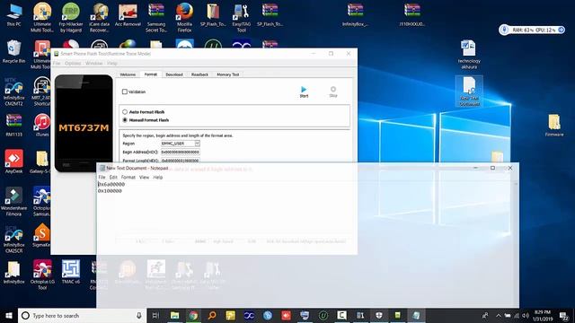Click Cortana microphone icon
Image resolution: width=575 pixels, height=323 pixels.
coord(139,315)
